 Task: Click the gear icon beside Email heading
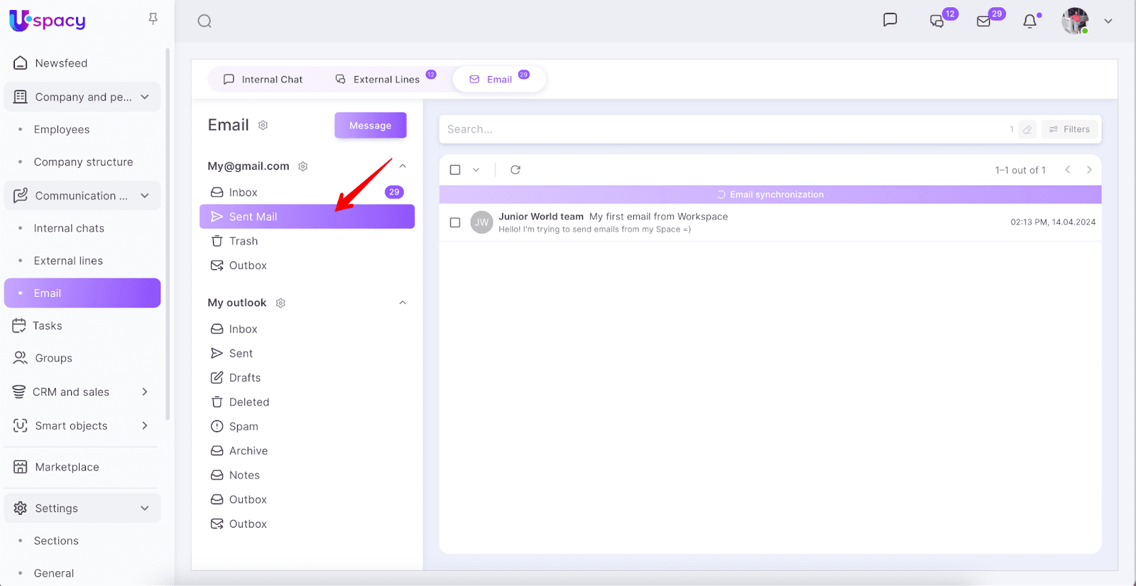(x=263, y=126)
